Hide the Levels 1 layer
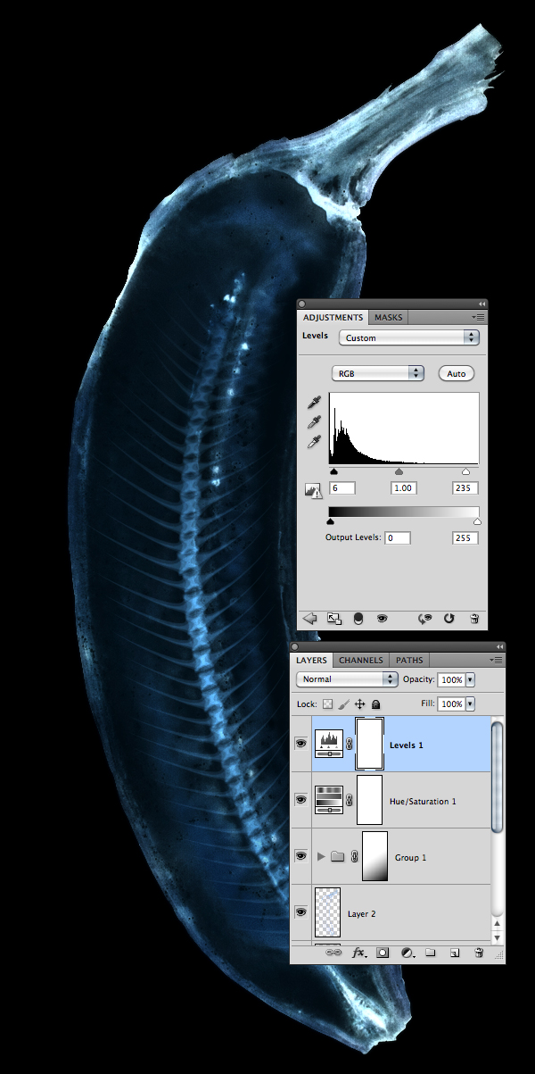 pos(301,743)
